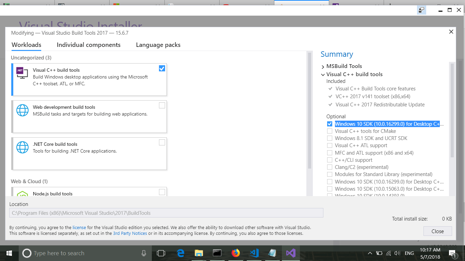Click the Close button at bottom right

438,231
